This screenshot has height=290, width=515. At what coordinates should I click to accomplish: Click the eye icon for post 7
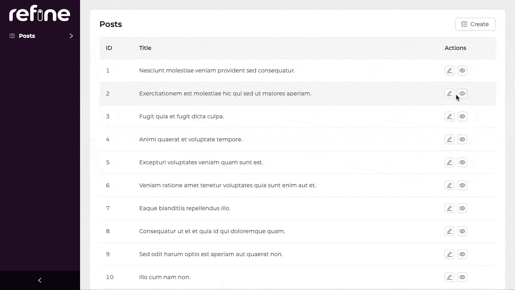coord(462,208)
